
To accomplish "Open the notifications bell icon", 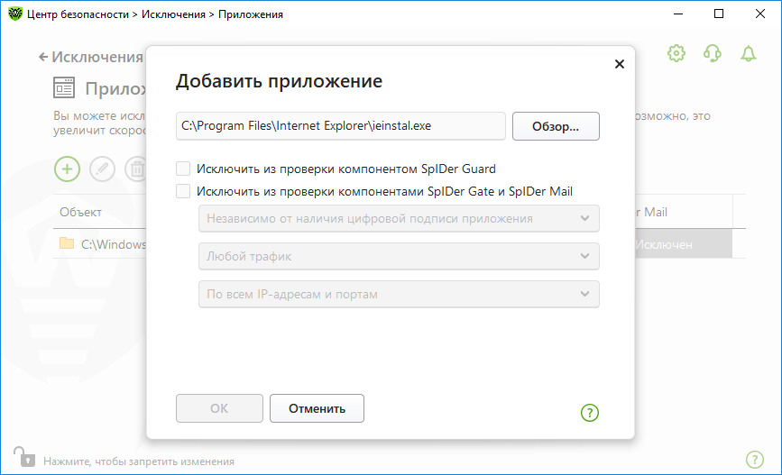I will coord(748,53).
